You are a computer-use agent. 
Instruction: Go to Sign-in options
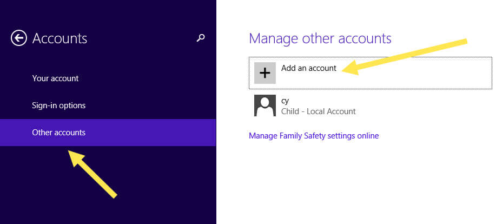click(58, 106)
